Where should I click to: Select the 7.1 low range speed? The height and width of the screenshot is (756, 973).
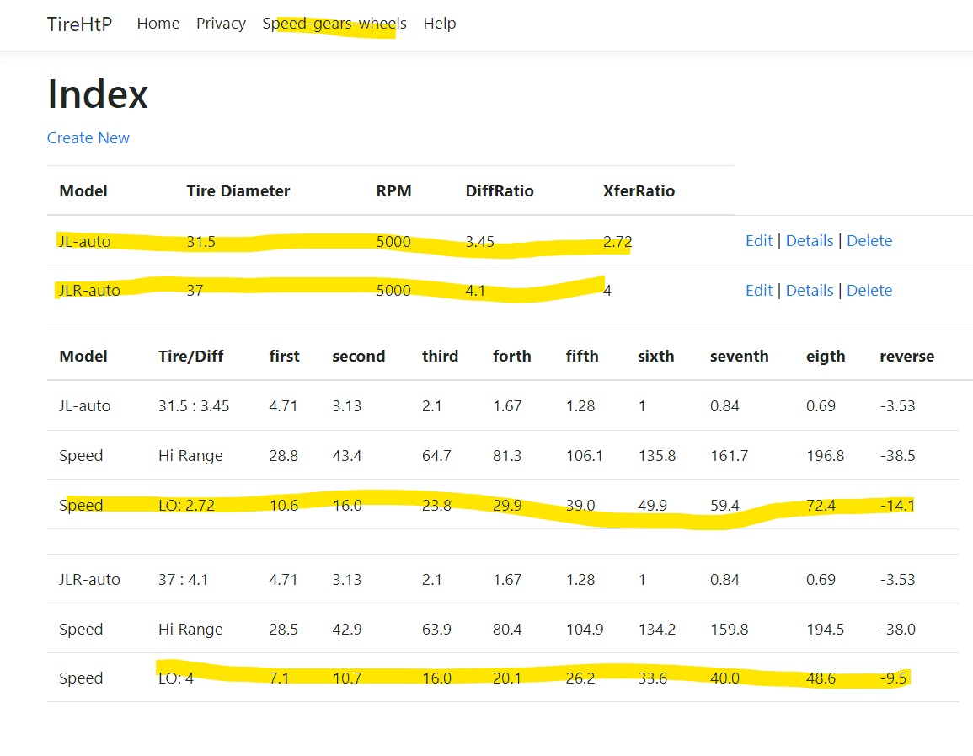pos(279,678)
